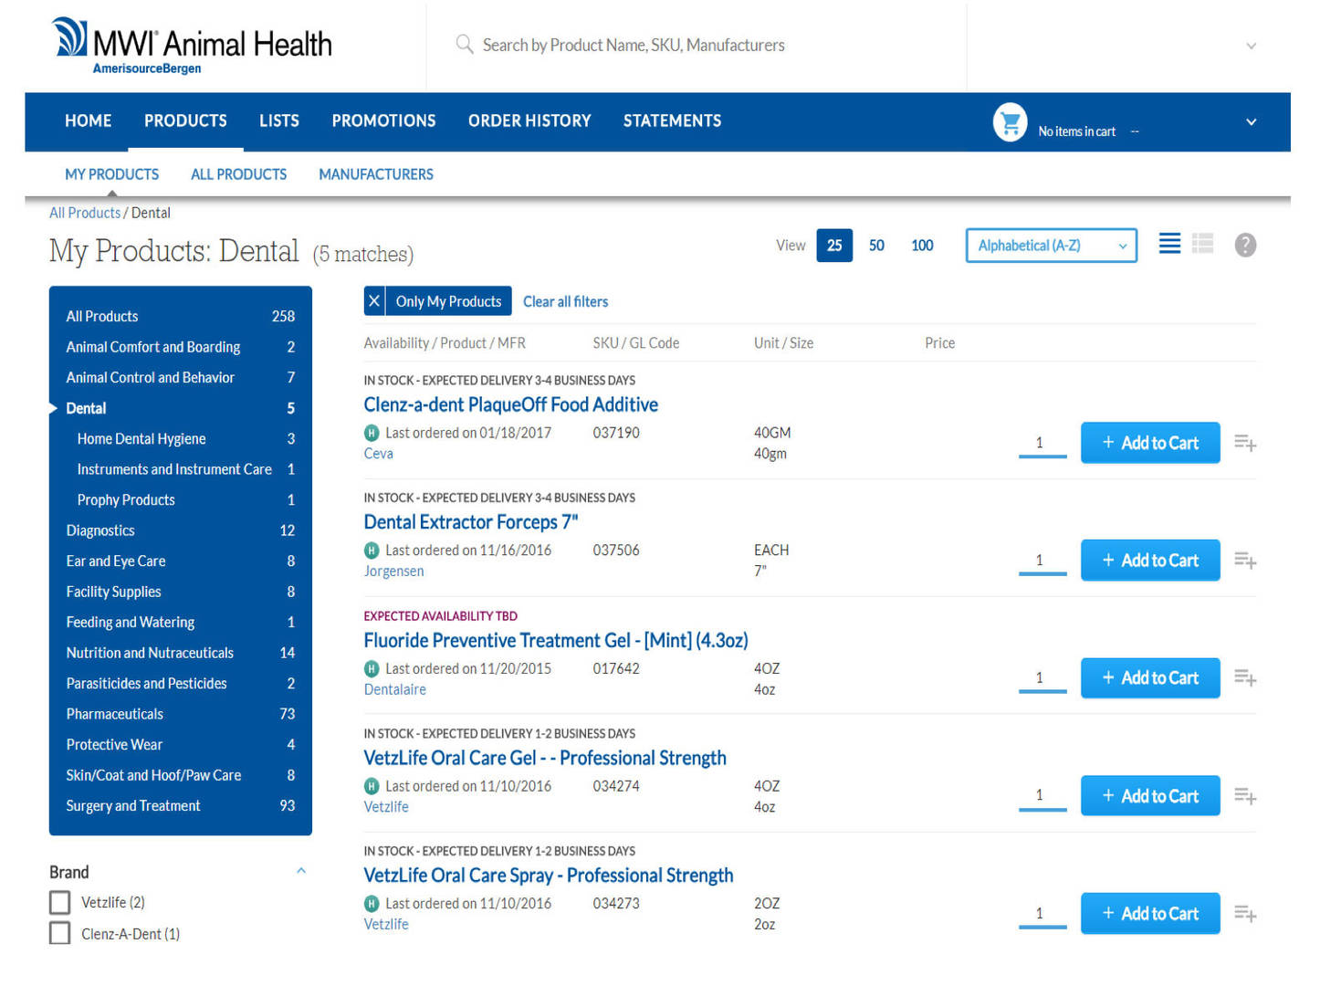Switch to the list view layout icon
This screenshot has width=1320, height=986.
[x=1169, y=244]
